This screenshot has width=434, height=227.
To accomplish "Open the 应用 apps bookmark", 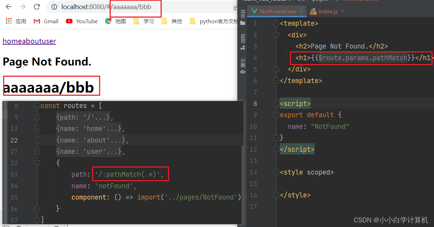I will coord(16,21).
